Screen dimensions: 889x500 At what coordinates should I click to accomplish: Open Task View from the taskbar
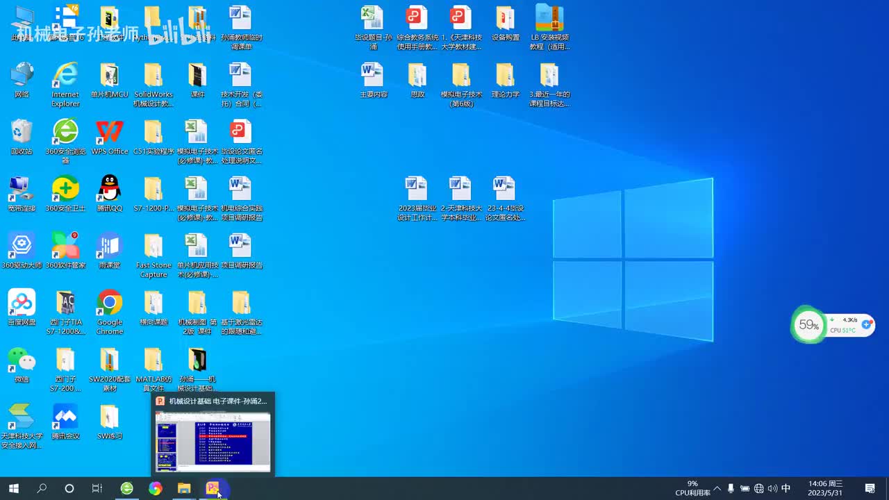[97, 488]
